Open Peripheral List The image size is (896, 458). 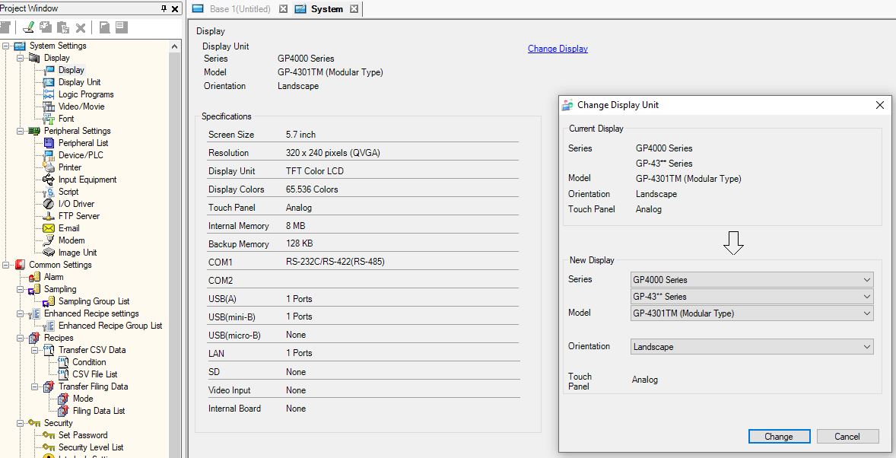point(83,143)
